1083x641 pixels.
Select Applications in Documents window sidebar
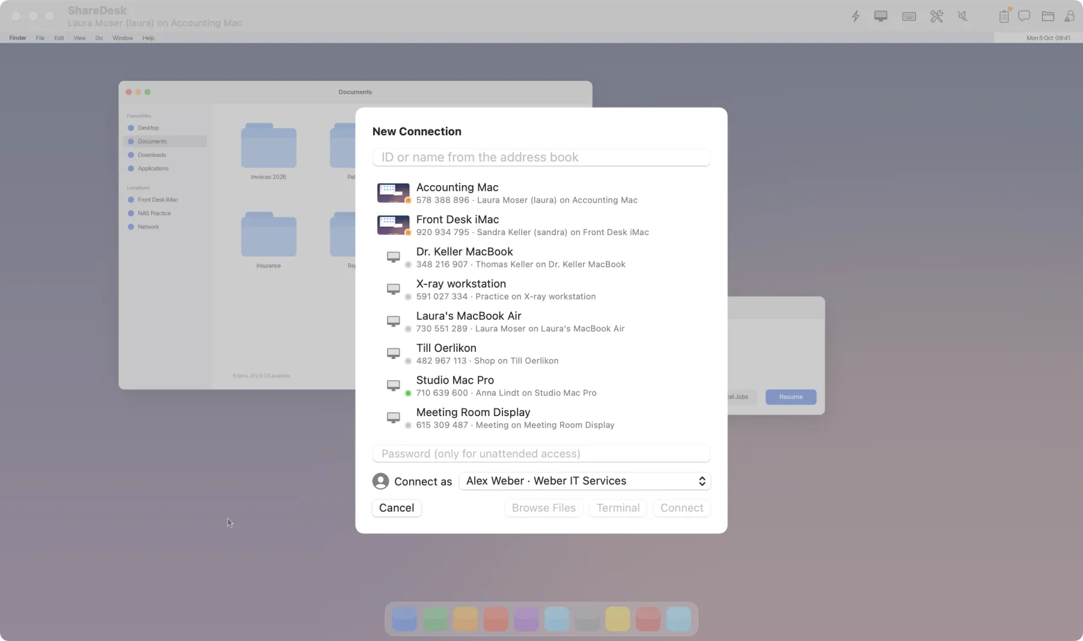click(165, 168)
